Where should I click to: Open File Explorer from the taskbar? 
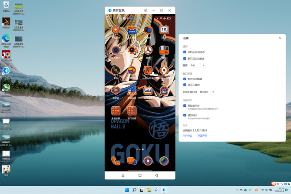point(149,190)
